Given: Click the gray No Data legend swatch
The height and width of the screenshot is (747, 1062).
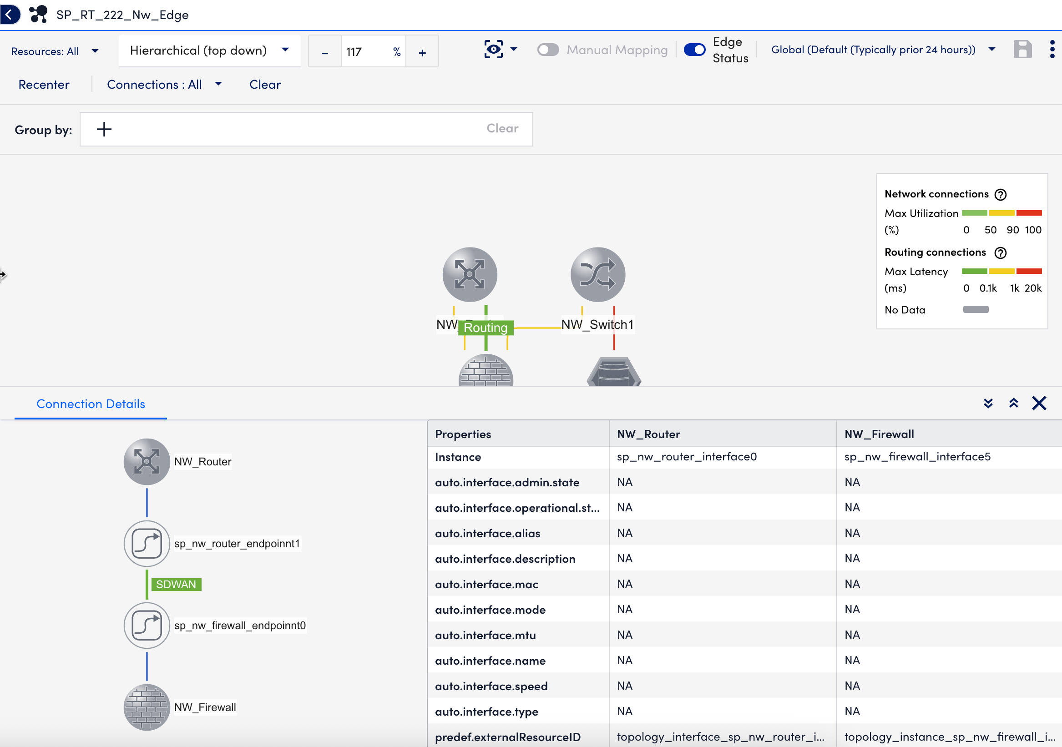Looking at the screenshot, I should tap(976, 309).
